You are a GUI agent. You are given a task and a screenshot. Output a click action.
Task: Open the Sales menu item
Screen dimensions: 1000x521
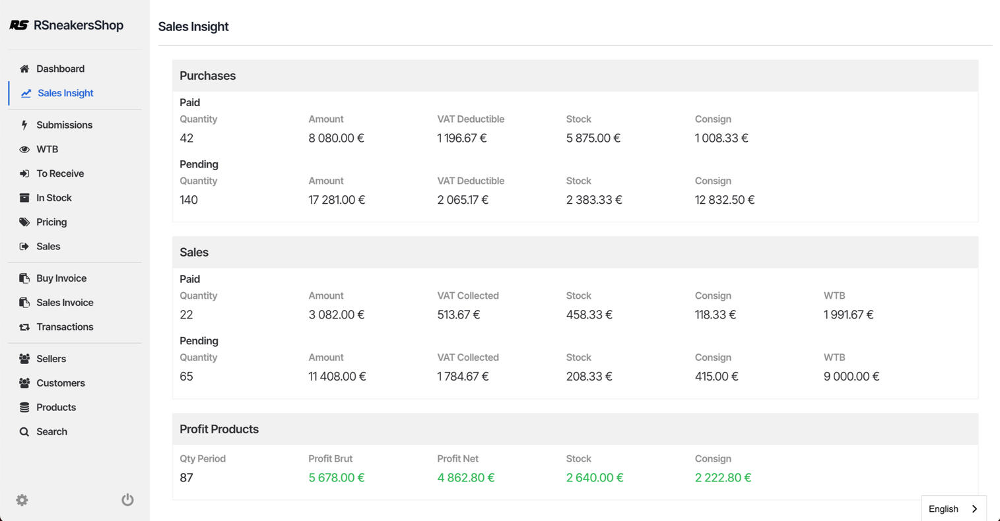click(48, 246)
